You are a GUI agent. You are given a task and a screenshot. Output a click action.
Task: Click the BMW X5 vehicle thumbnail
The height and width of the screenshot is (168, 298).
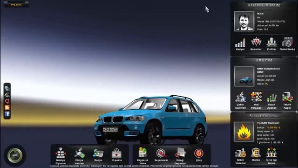click(x=244, y=77)
